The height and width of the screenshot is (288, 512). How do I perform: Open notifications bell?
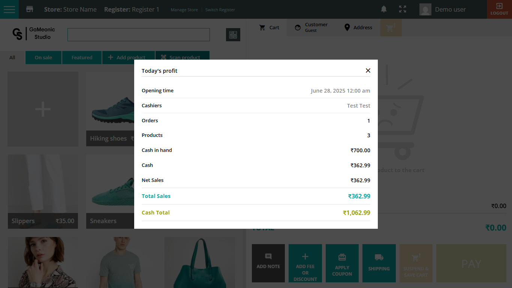click(x=383, y=9)
